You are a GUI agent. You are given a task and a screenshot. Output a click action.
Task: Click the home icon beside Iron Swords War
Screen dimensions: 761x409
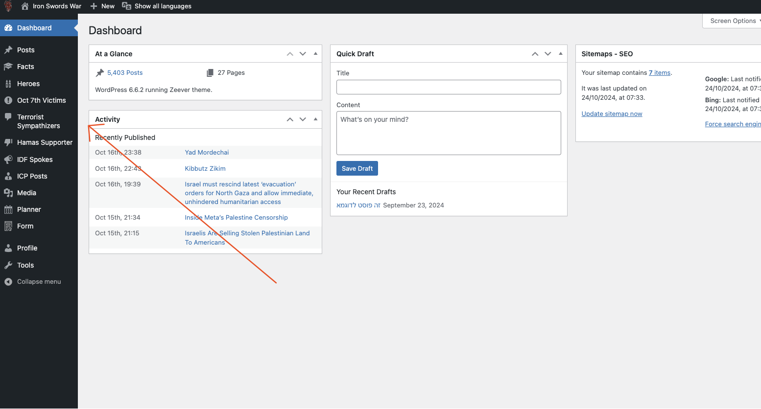pyautogui.click(x=25, y=6)
